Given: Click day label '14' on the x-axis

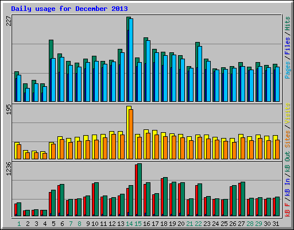Looking at the screenshot, I should [129, 224].
